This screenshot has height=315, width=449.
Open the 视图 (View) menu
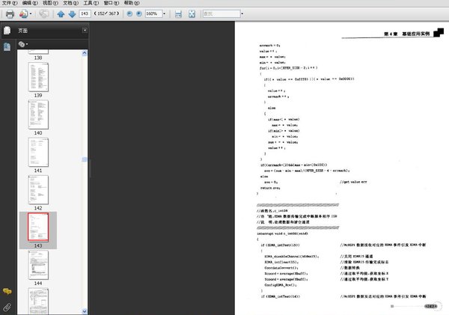pos(50,3)
